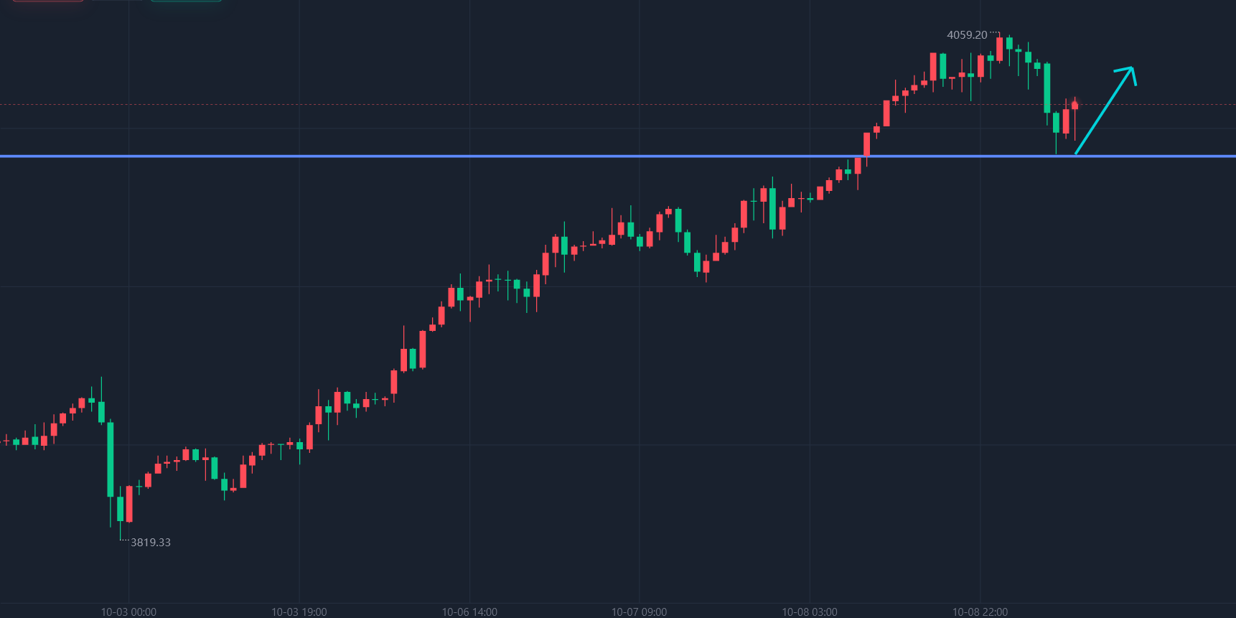The width and height of the screenshot is (1236, 618).
Task: Click the 10-08 03:00 time axis label
Action: (810, 612)
